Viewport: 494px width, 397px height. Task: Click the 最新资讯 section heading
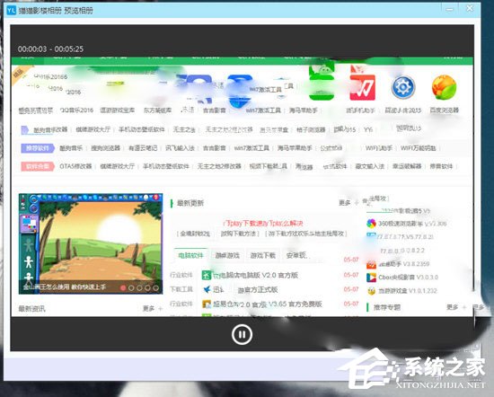point(31,308)
